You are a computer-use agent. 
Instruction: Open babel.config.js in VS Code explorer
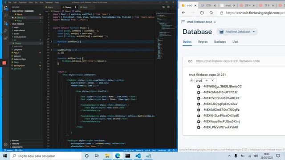(20, 59)
